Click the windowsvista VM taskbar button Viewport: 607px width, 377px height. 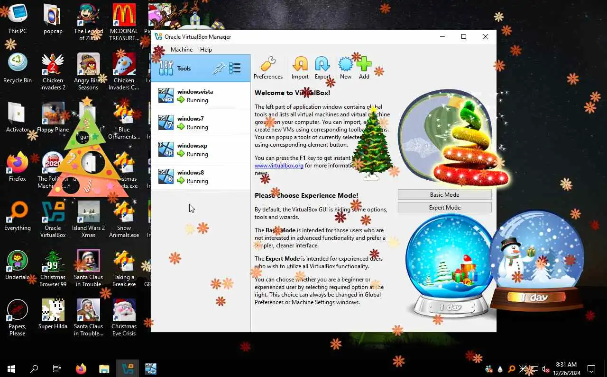tap(150, 368)
